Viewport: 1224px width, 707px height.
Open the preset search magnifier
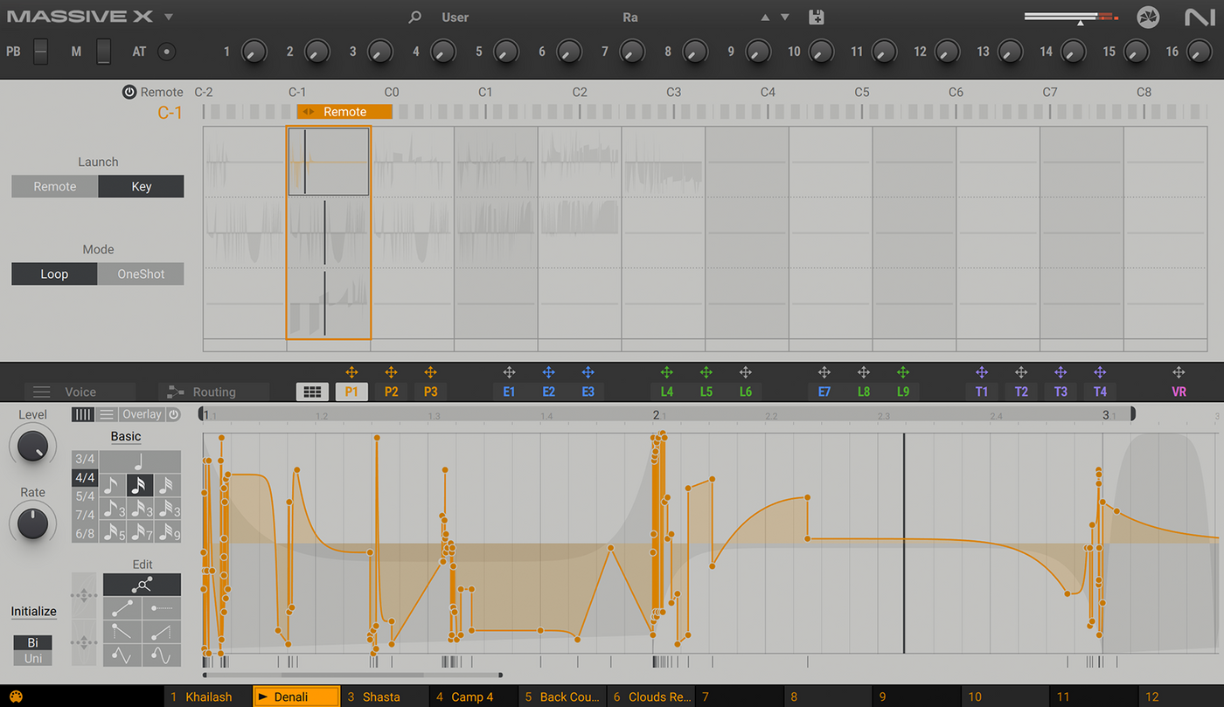click(x=415, y=17)
